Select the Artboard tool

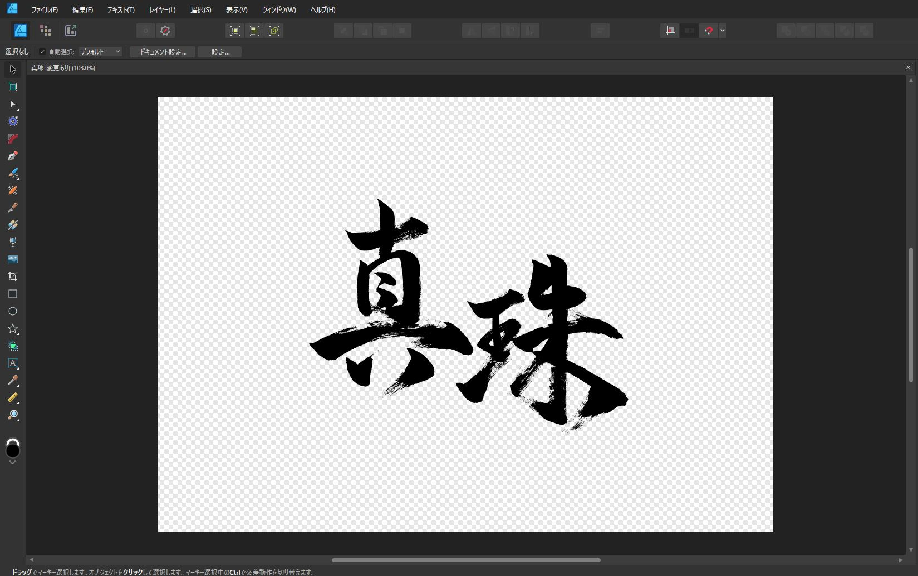[x=12, y=87]
